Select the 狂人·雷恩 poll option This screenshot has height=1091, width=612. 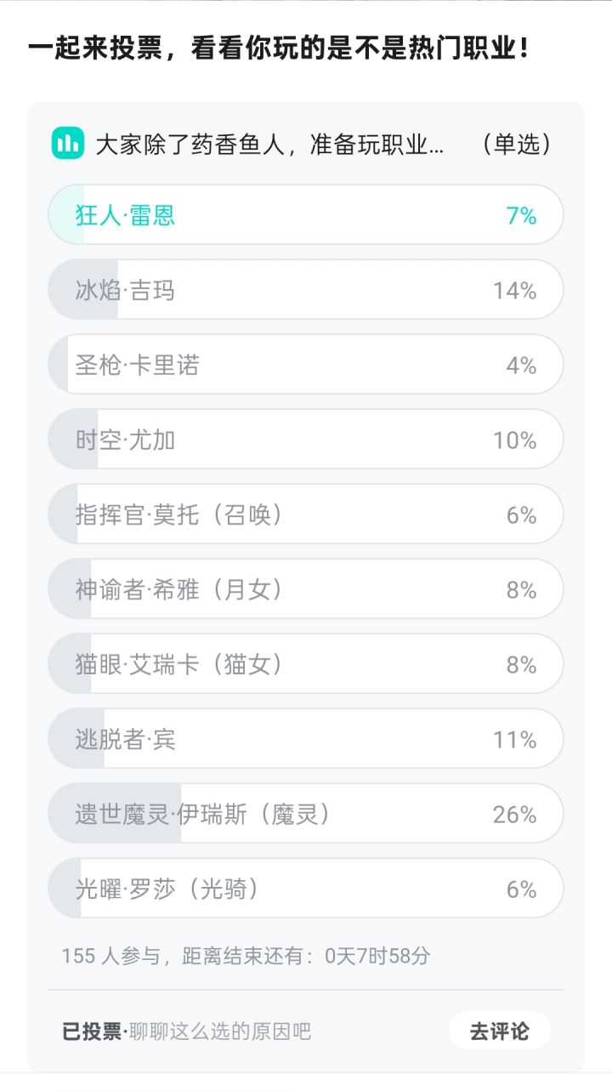(x=306, y=215)
